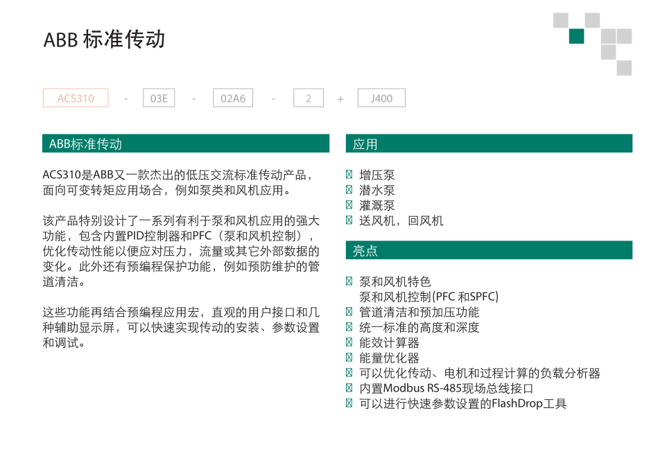Select the "统一标准的高度和深度" highlight
Viewport: 667px width, 456px height.
pyautogui.click(x=419, y=328)
